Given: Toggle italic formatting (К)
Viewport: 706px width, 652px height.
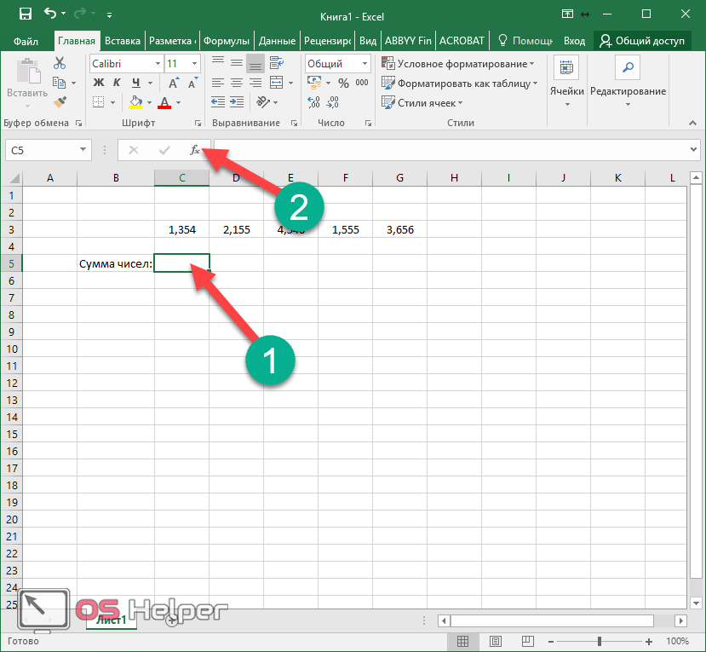Looking at the screenshot, I should tap(117, 83).
